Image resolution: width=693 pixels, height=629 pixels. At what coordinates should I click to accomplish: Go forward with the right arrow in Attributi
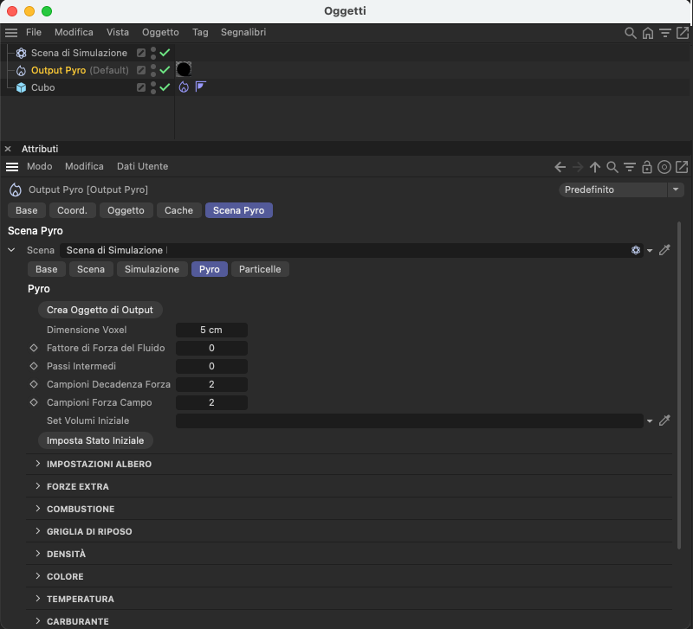point(577,167)
